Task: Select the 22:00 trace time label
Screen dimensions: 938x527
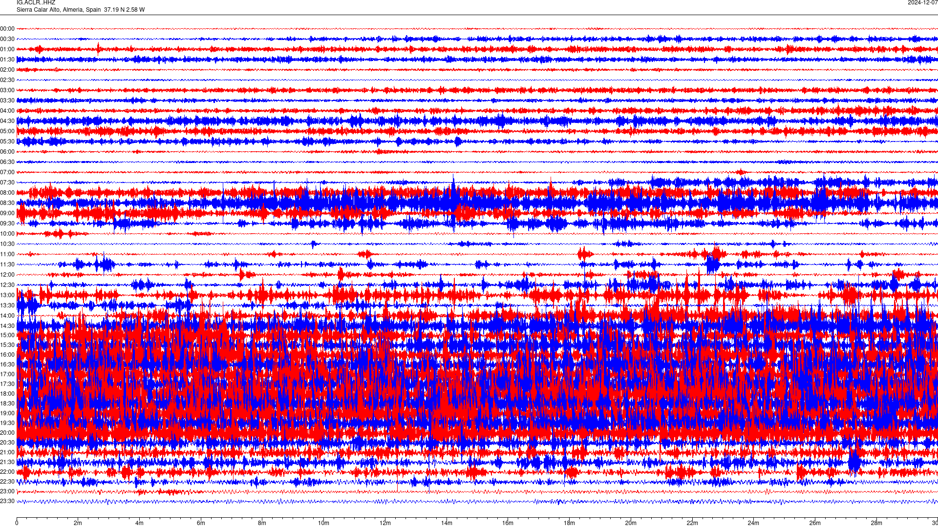Action: point(7,472)
